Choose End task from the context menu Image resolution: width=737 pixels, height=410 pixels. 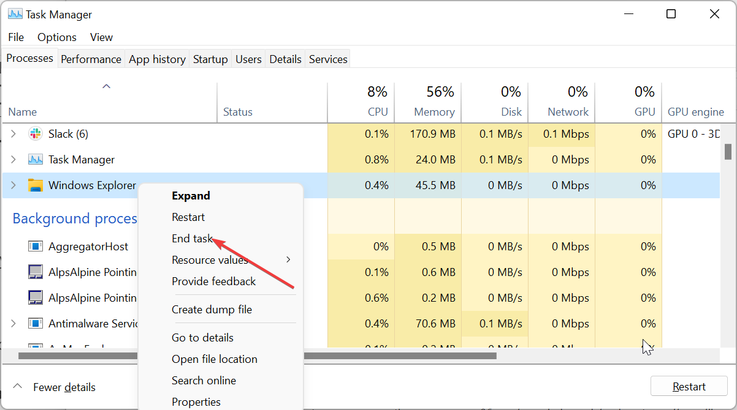193,238
